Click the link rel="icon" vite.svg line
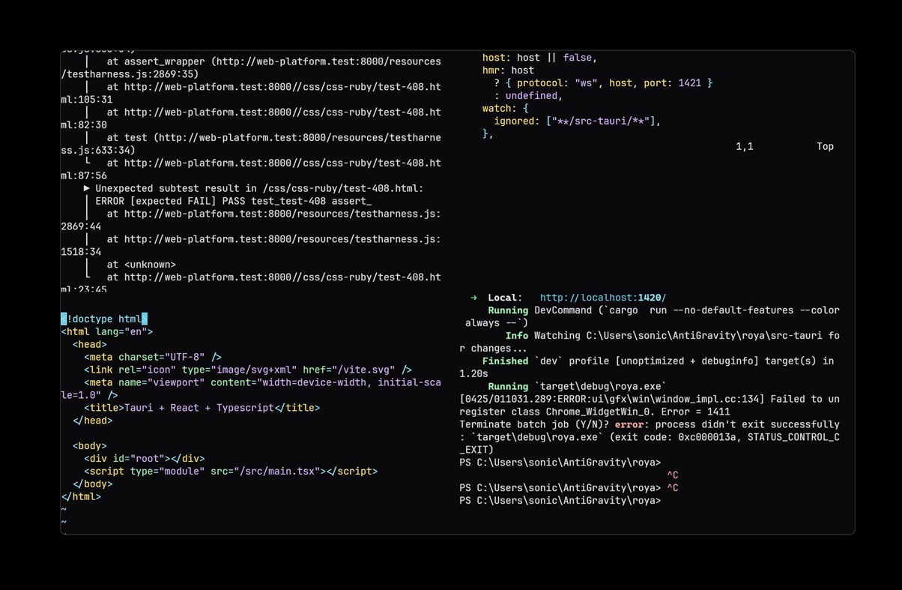This screenshot has height=590, width=902. [248, 370]
